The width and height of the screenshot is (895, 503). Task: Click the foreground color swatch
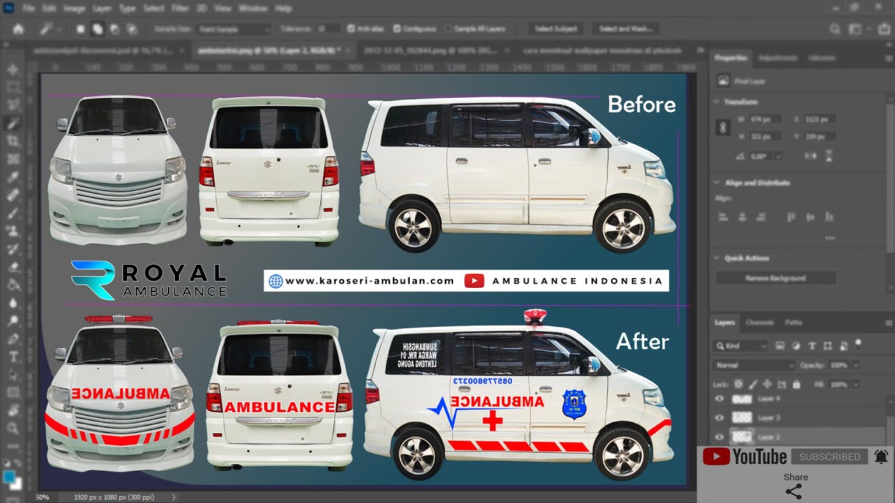[x=9, y=476]
